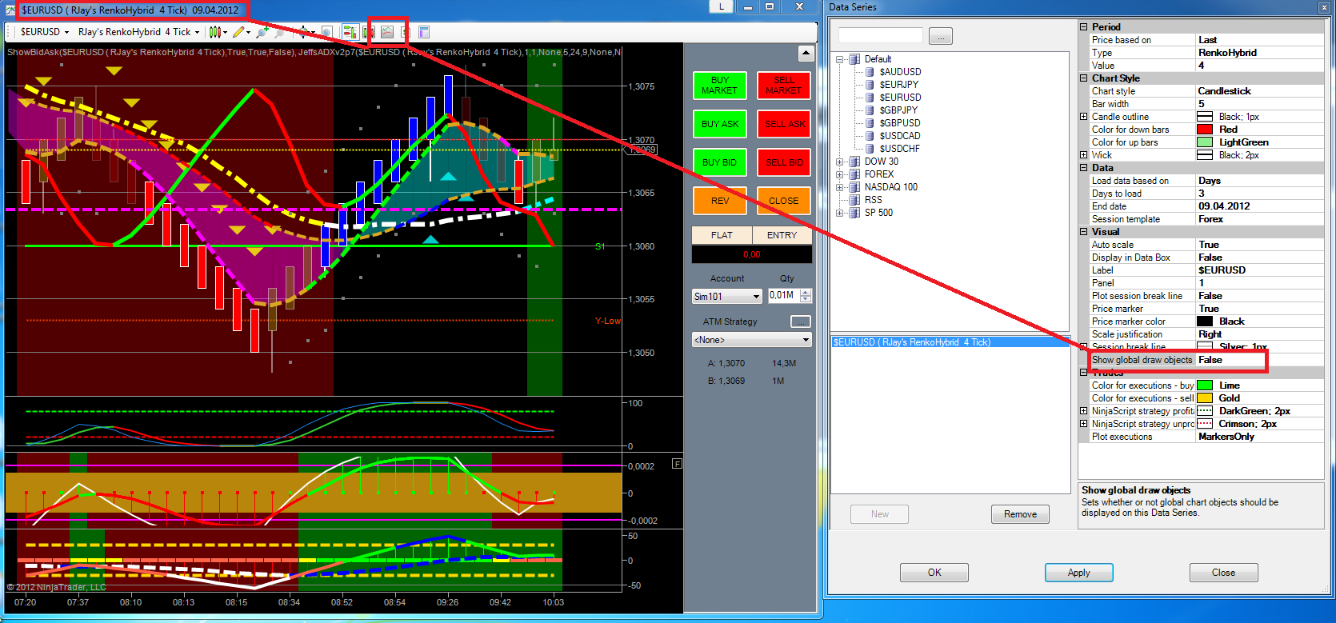Click the orange CLOSE position button
This screenshot has height=623, width=1336.
pyautogui.click(x=784, y=201)
